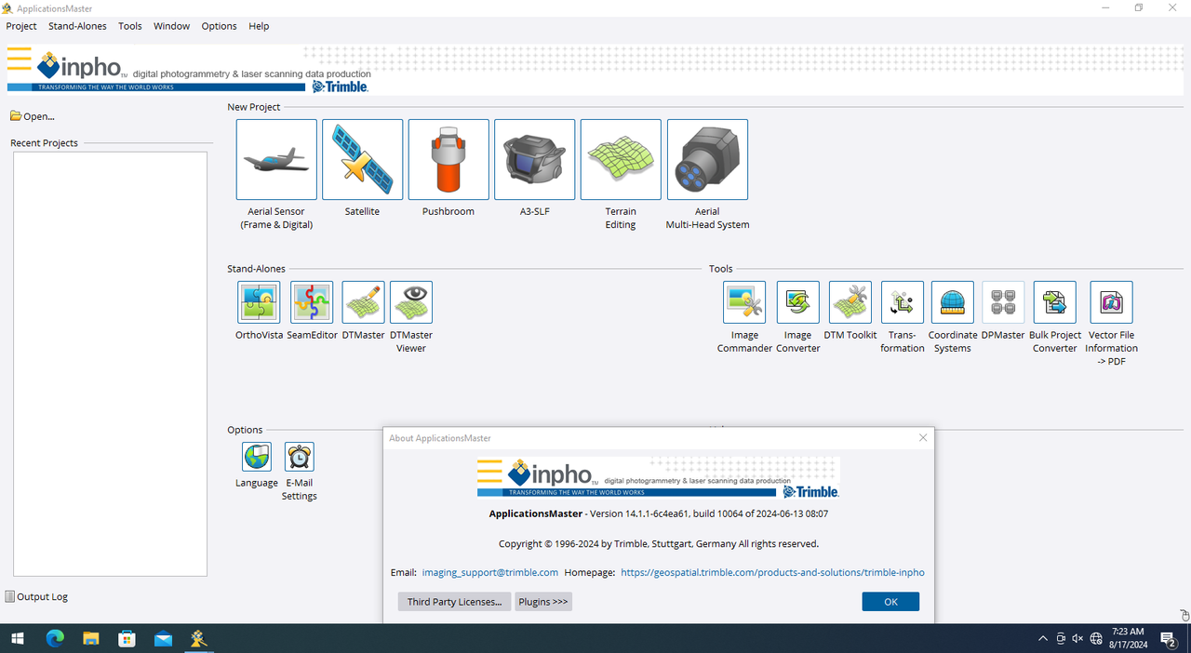The width and height of the screenshot is (1191, 653).
Task: Show hidden system tray icons
Action: [x=1043, y=639]
